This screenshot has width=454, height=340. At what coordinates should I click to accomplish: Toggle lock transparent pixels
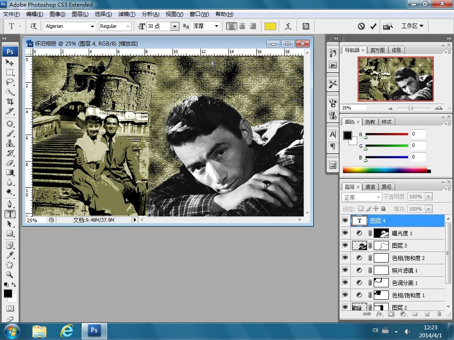360,209
